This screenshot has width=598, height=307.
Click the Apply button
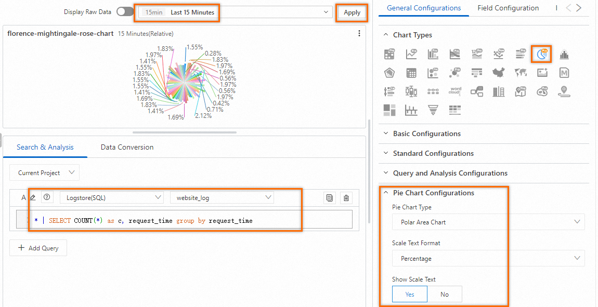tap(352, 12)
